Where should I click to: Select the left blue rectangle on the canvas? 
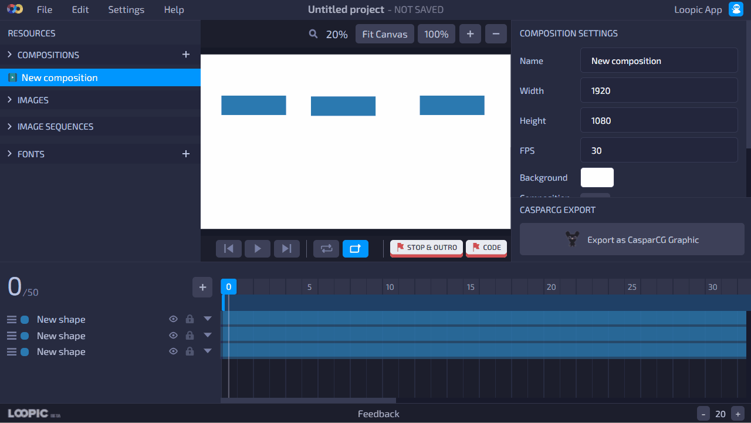(x=253, y=106)
